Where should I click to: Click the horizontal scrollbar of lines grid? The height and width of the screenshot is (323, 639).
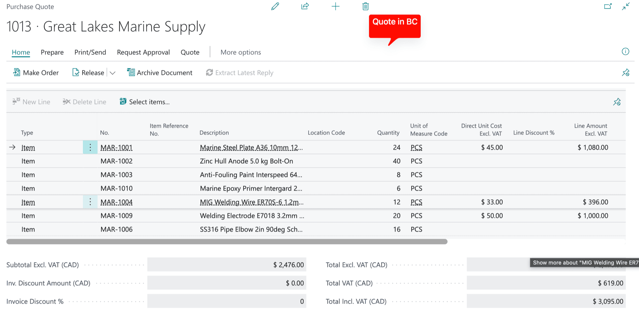click(x=227, y=242)
